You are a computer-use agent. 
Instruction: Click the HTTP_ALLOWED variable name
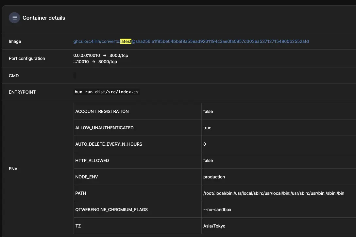click(x=92, y=161)
